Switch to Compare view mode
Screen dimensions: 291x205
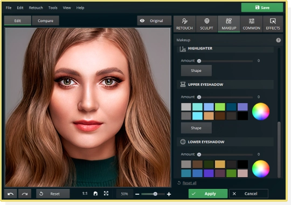coord(45,20)
